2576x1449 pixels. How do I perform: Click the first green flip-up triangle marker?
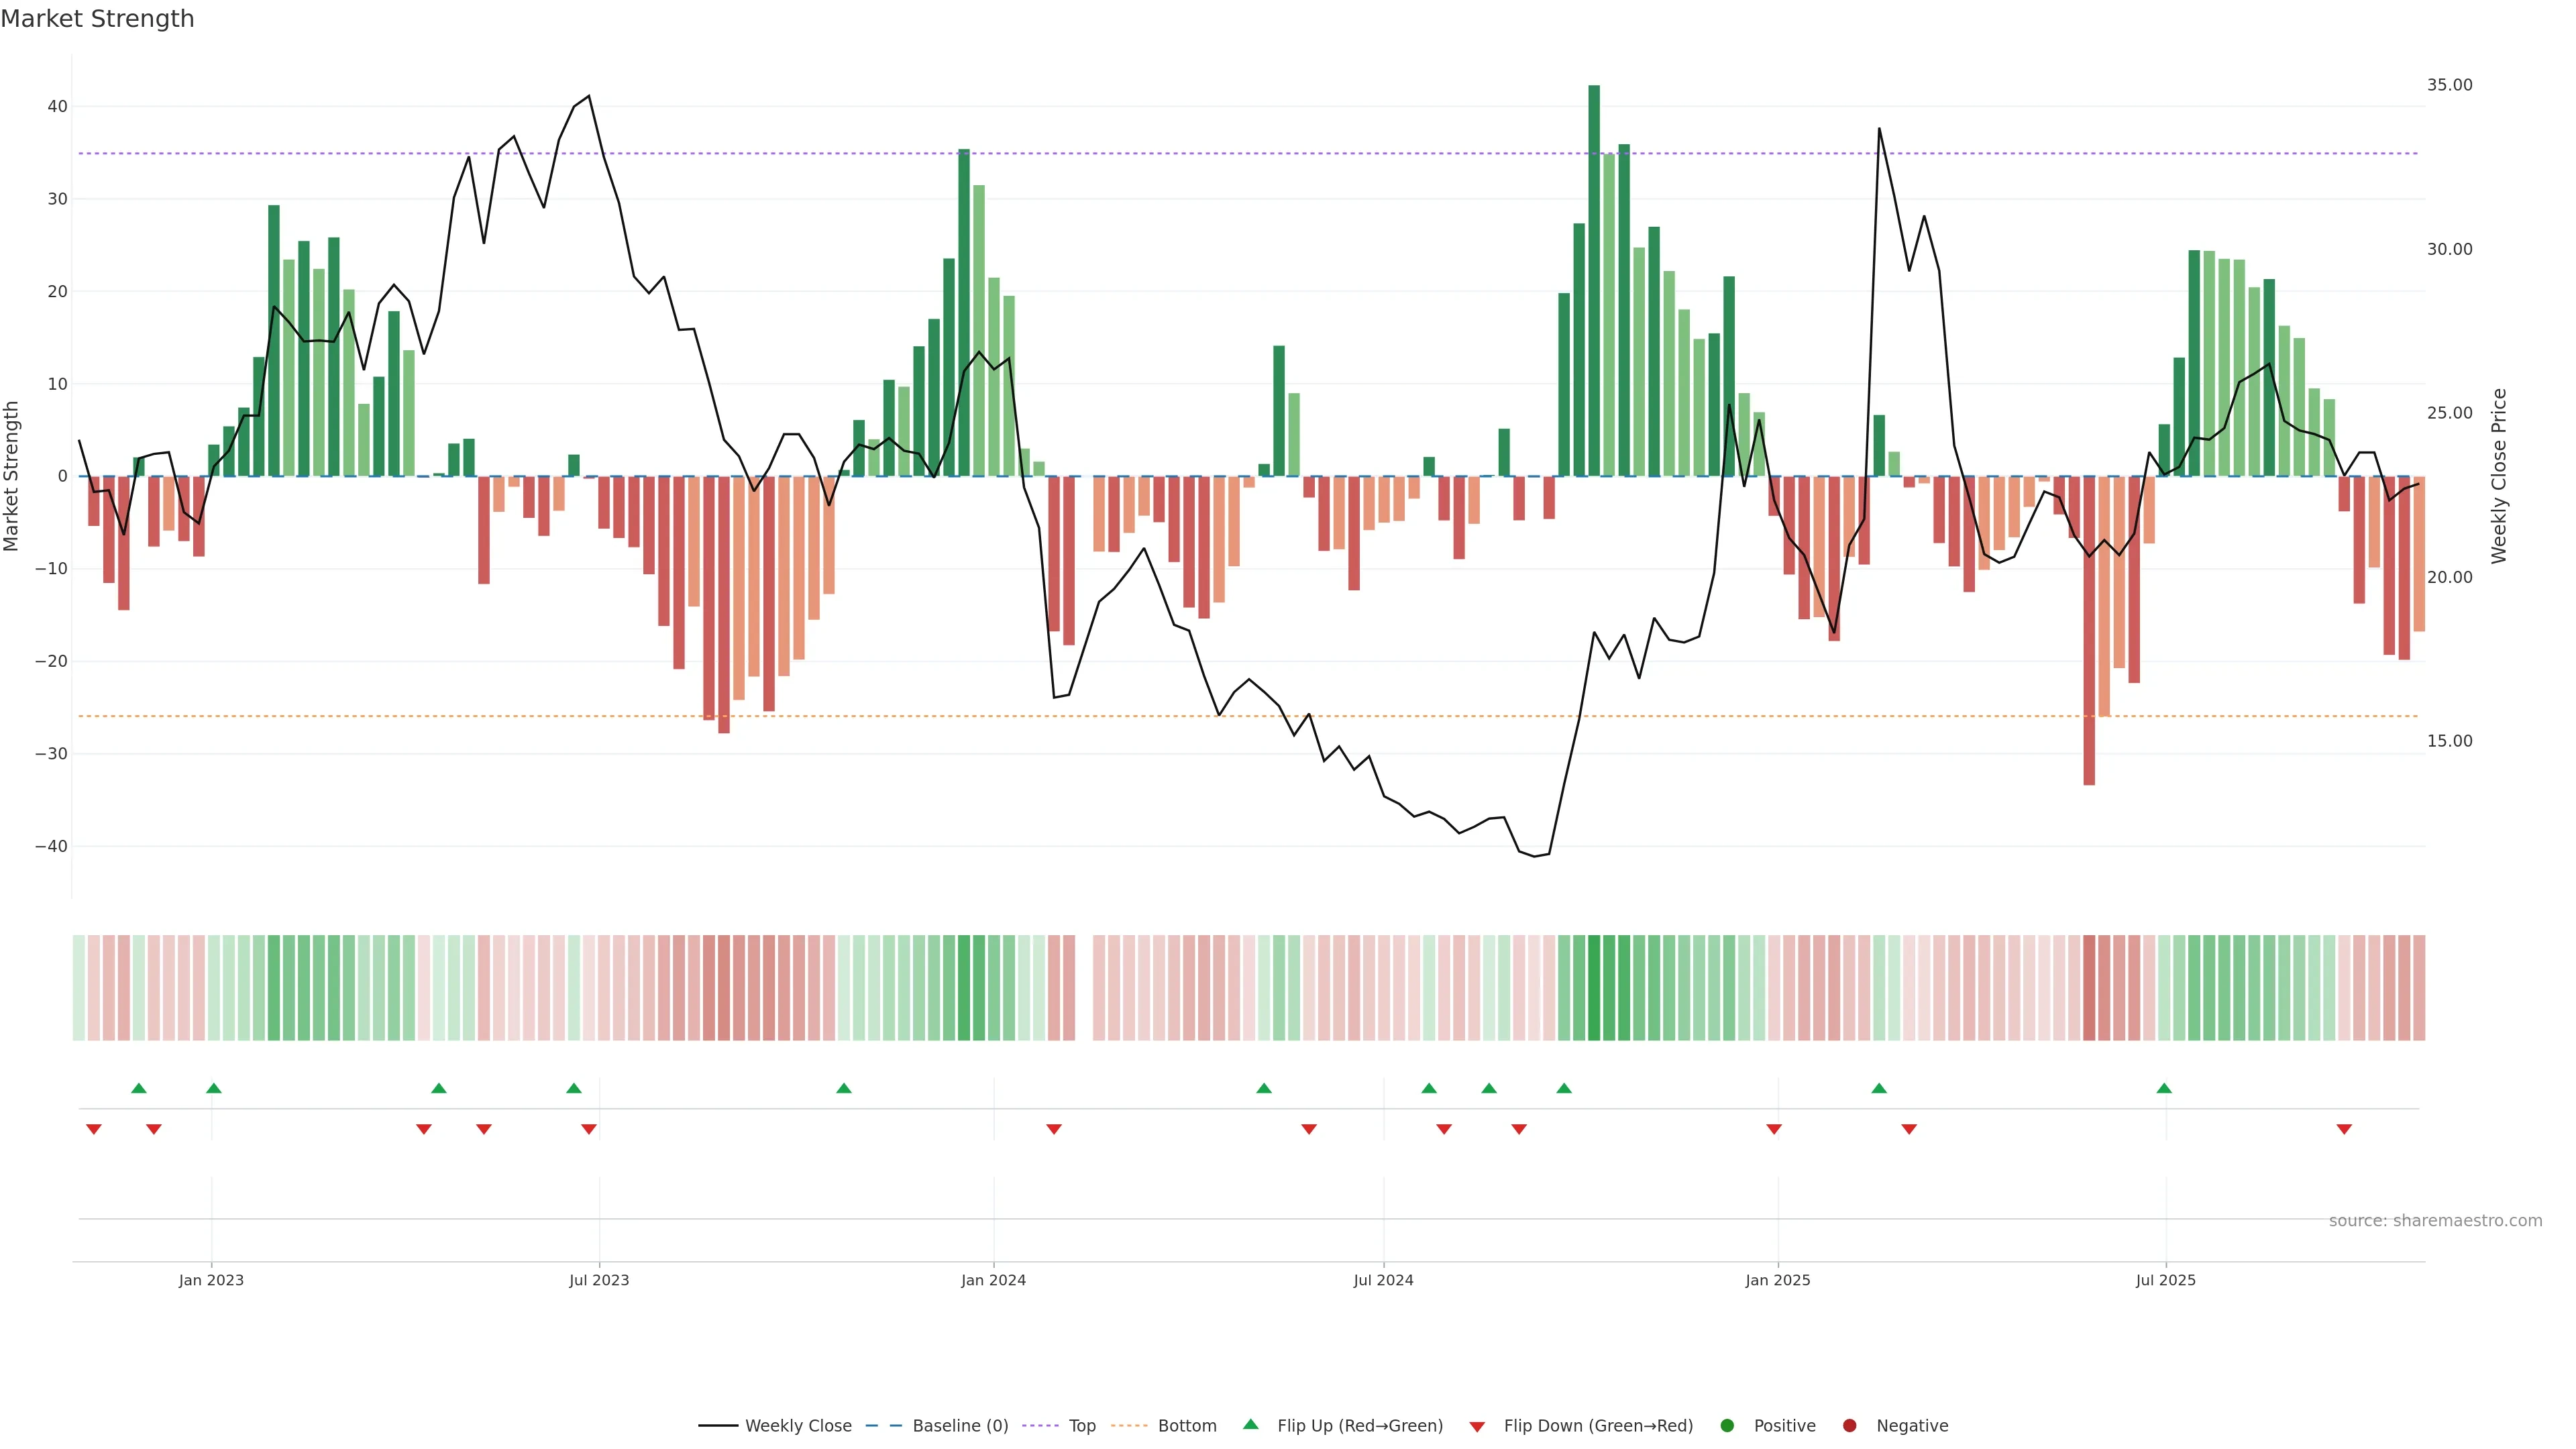pos(139,1088)
